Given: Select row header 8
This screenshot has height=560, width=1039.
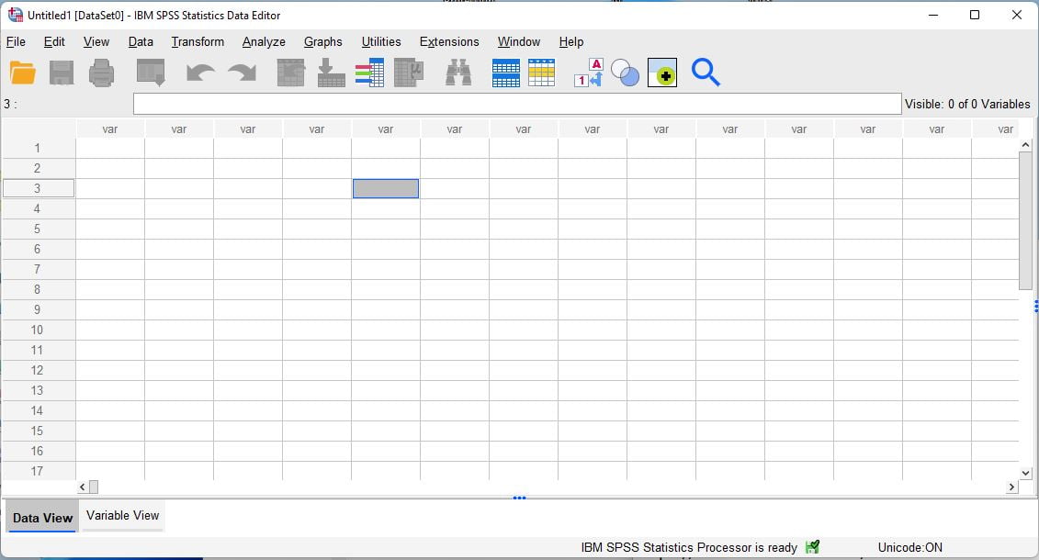Looking at the screenshot, I should 37,290.
